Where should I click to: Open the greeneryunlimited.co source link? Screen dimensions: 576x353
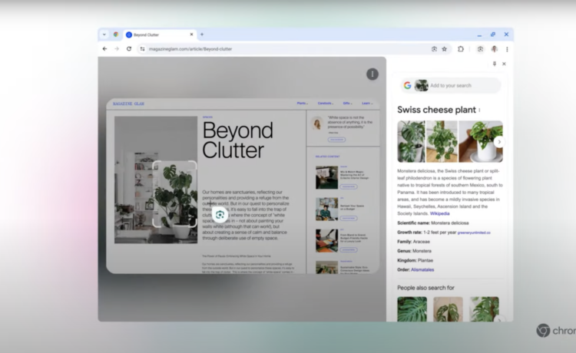474,233
